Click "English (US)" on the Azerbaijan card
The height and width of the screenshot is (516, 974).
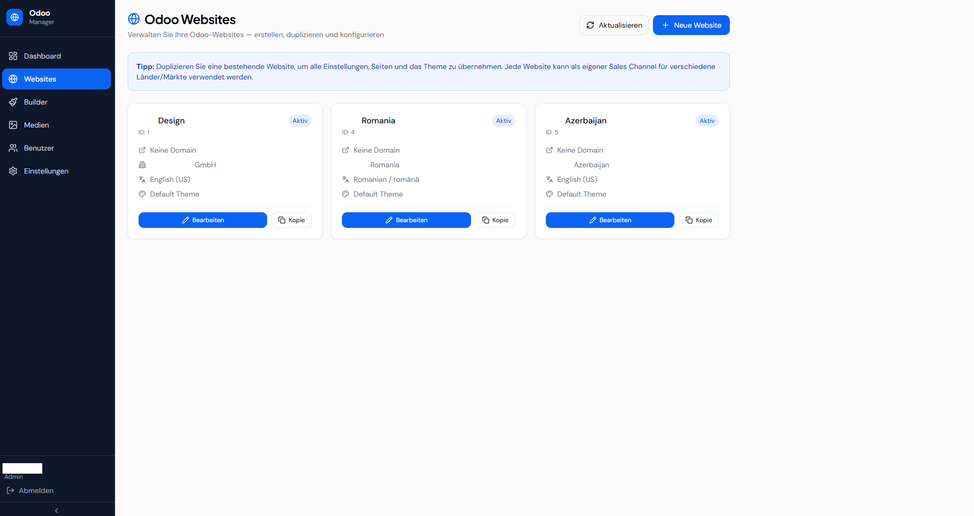[577, 179]
